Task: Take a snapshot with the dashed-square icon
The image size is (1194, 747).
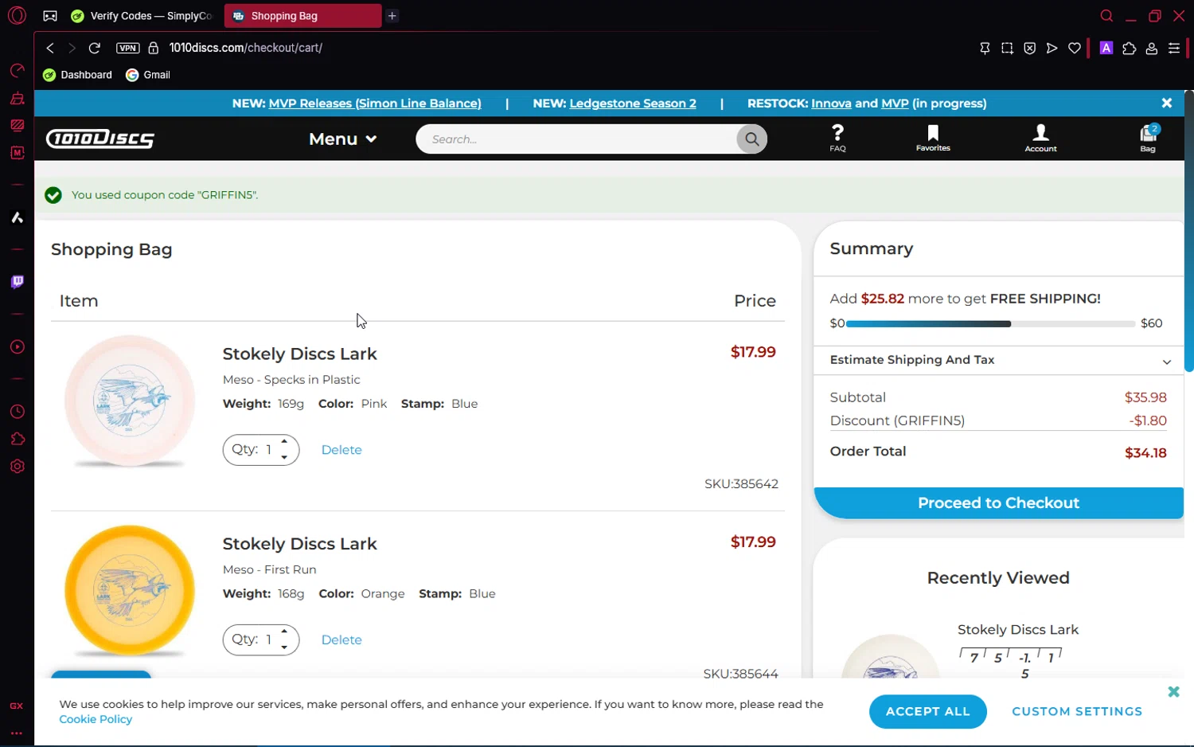Action: [x=1007, y=48]
